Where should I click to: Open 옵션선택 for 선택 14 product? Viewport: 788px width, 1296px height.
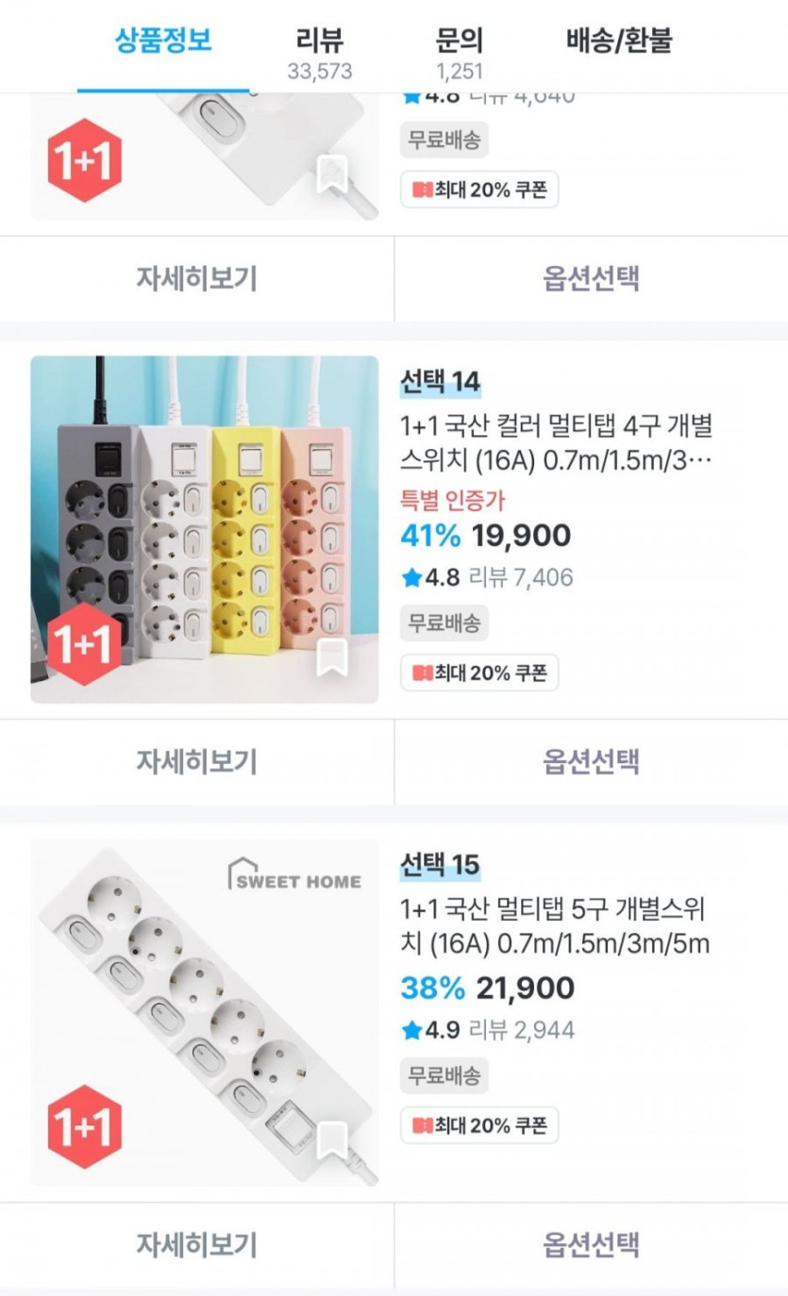(591, 761)
